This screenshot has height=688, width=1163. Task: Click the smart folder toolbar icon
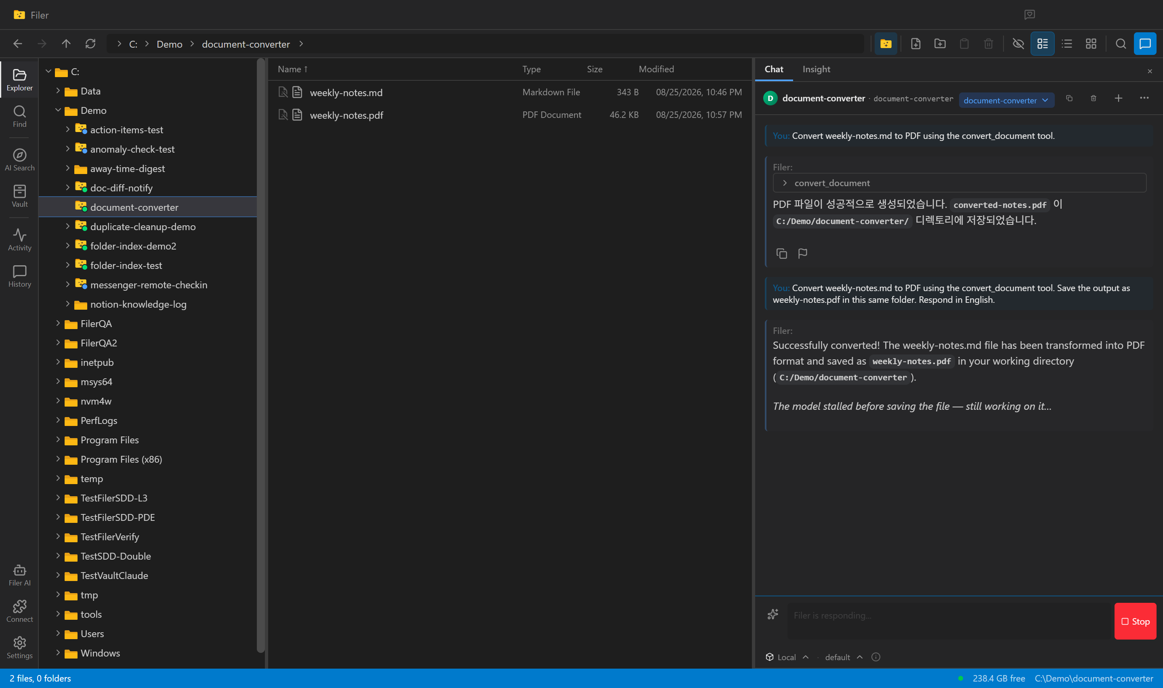[886, 44]
